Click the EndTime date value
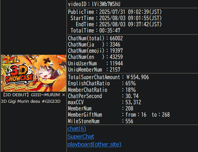Screen dimensions: 198x152 [x=130, y=24]
